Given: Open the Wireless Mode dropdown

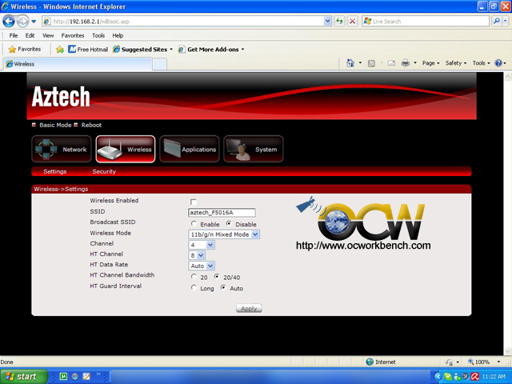Looking at the screenshot, I should [x=224, y=234].
